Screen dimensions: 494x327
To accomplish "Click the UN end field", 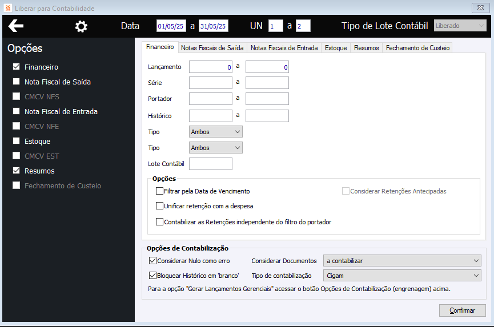I will (x=303, y=26).
